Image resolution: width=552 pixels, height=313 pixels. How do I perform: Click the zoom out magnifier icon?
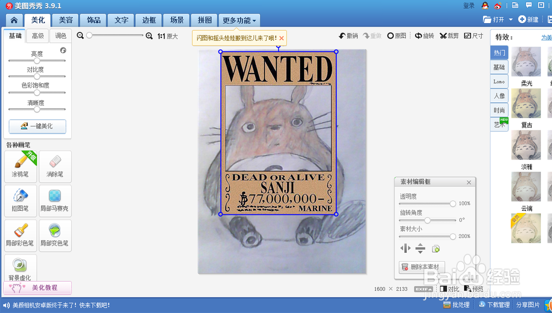(x=80, y=35)
